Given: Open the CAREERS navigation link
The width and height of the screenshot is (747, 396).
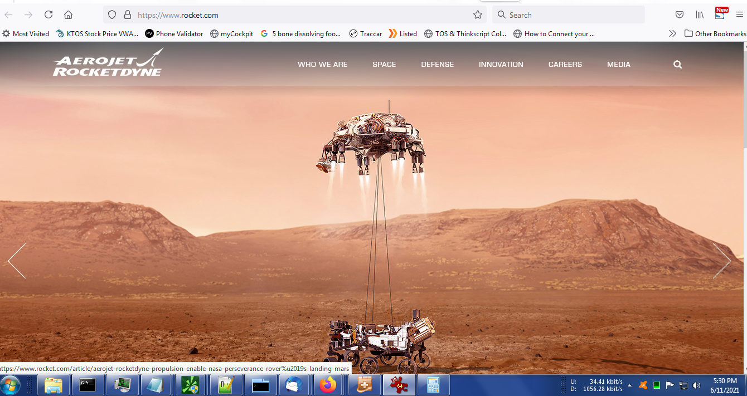Looking at the screenshot, I should [x=565, y=65].
